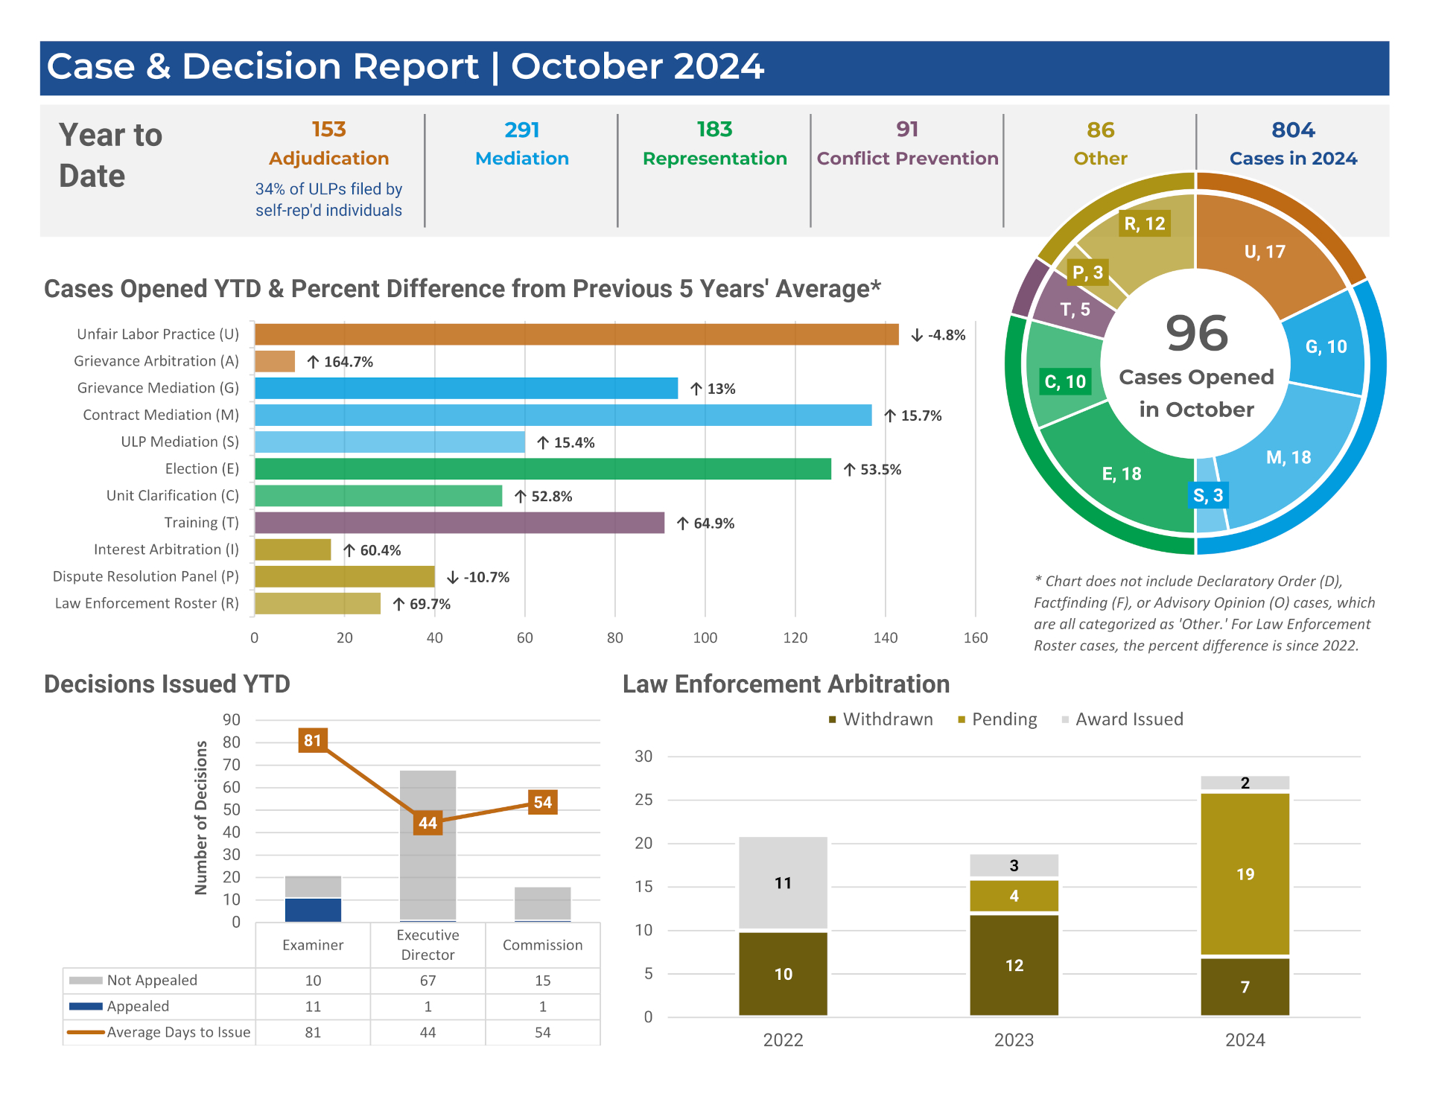Click the 2024 Award Issued segment labeled 2
The width and height of the screenshot is (1430, 1105).
coord(1245,783)
